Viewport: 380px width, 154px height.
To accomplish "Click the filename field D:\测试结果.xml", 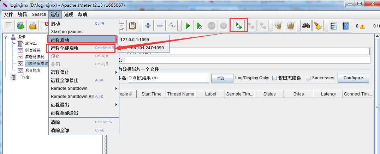I will (x=168, y=78).
